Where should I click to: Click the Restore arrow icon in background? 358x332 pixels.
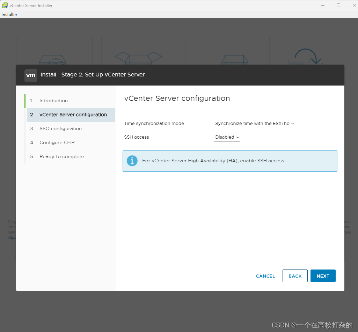click(306, 57)
